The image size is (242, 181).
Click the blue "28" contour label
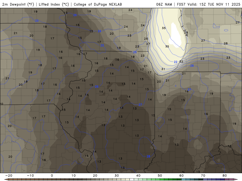click(148, 156)
